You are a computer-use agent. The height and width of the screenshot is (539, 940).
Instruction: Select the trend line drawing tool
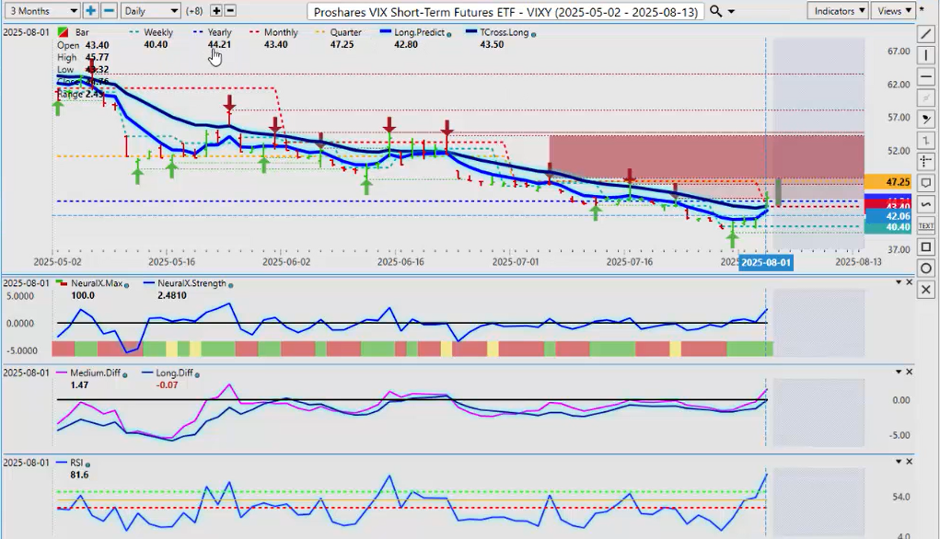[x=926, y=34]
